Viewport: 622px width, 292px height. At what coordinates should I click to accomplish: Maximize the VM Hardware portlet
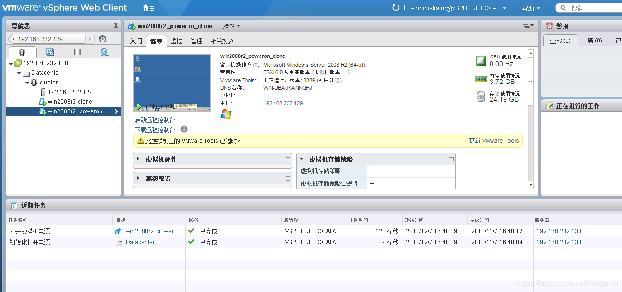(288, 159)
